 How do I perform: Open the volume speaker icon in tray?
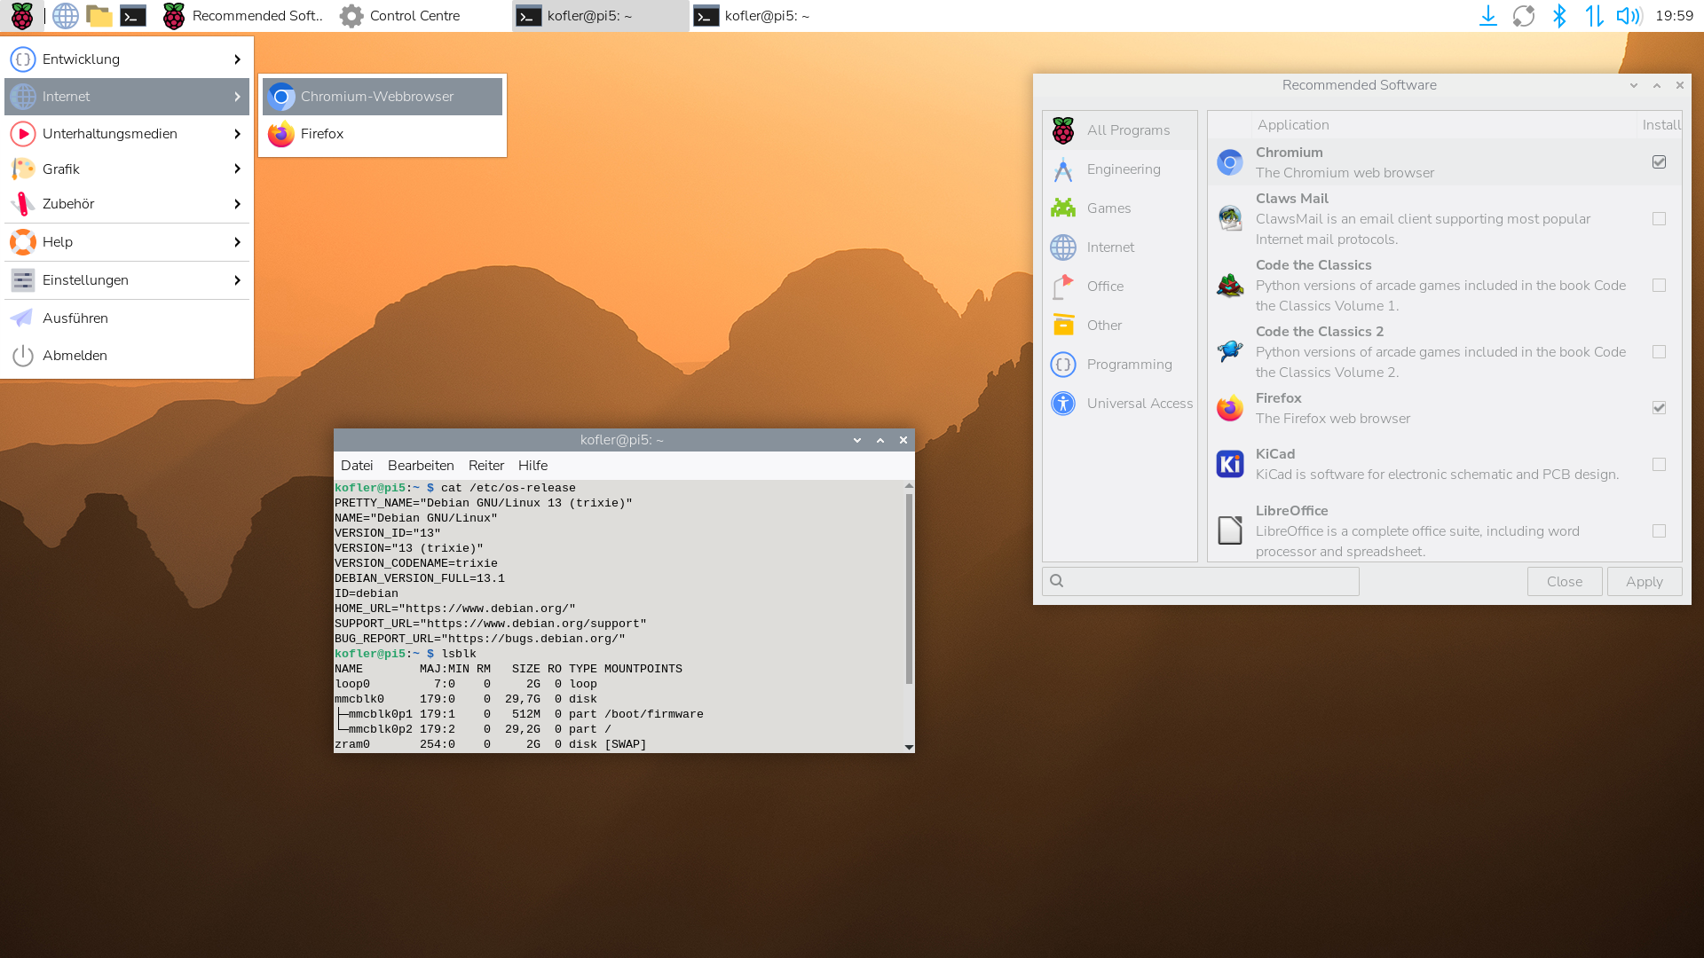pyautogui.click(x=1628, y=16)
